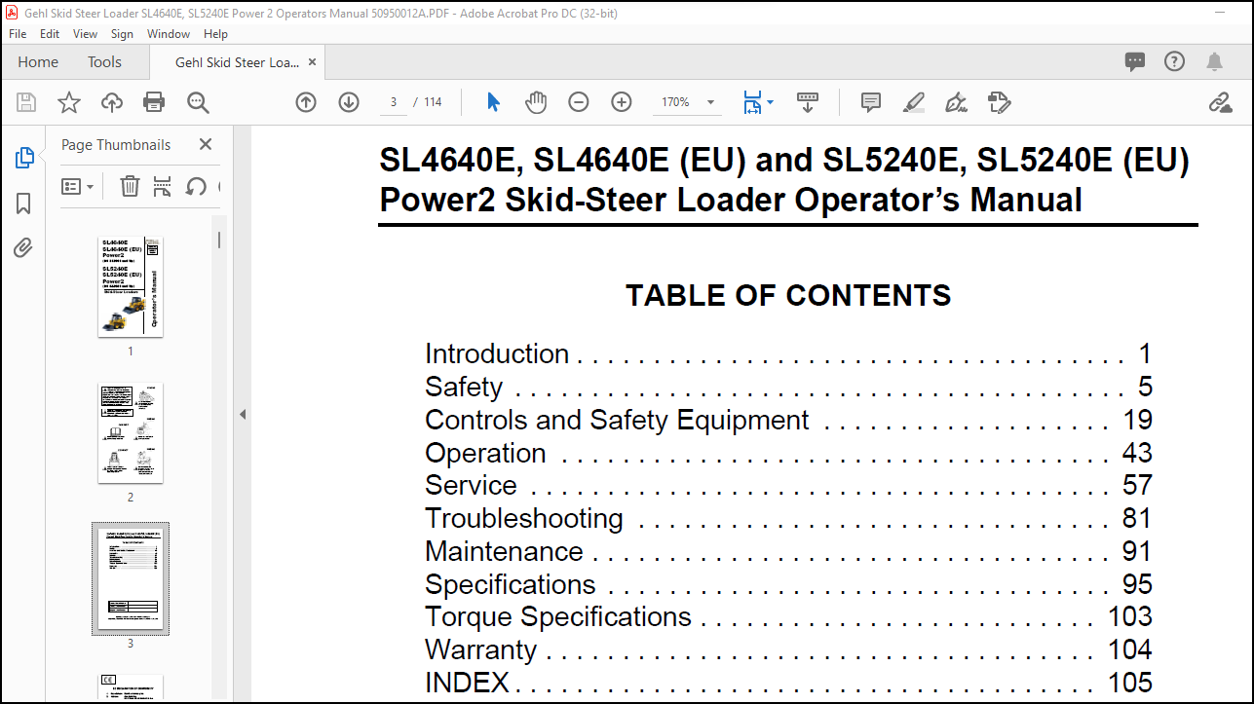
Task: Share a link to this file
Action: (x=1220, y=102)
